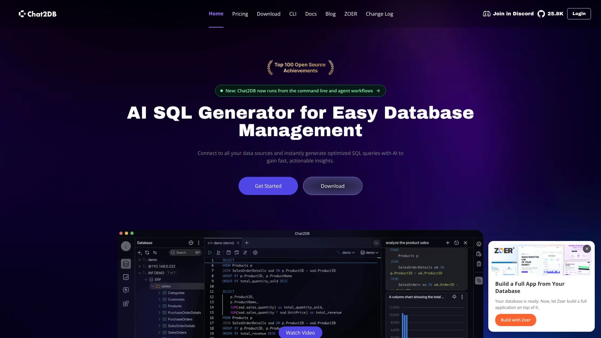Click the Search field in Database panel

185,253
